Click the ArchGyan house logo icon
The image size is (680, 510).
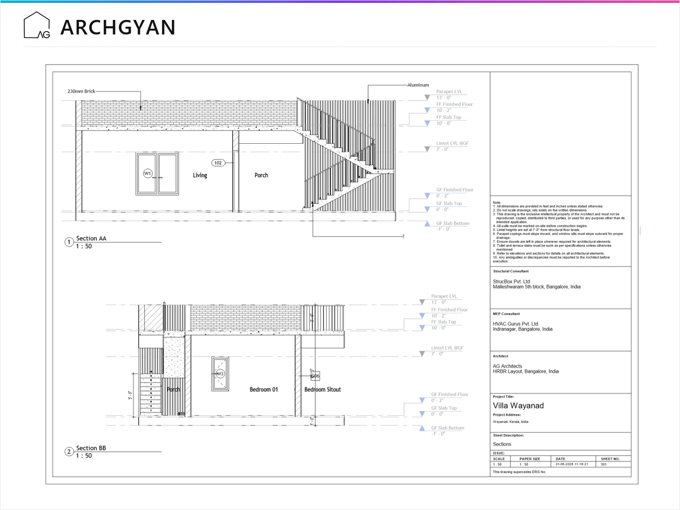click(x=37, y=25)
